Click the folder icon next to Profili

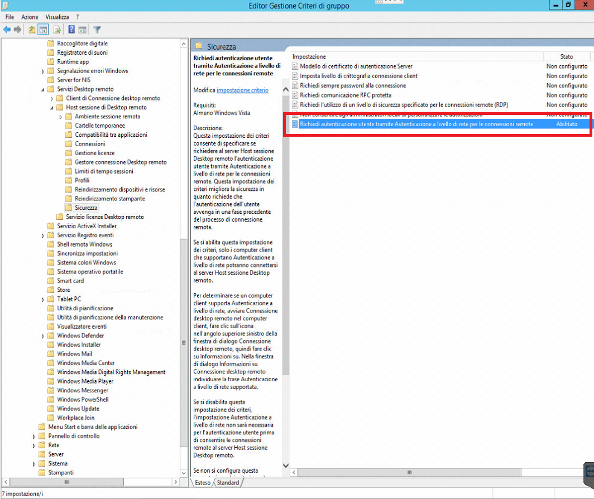[69, 180]
